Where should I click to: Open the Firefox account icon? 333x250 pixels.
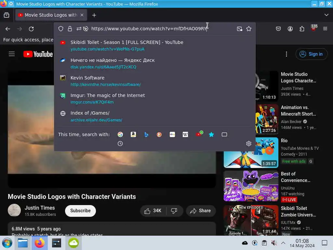290,29
